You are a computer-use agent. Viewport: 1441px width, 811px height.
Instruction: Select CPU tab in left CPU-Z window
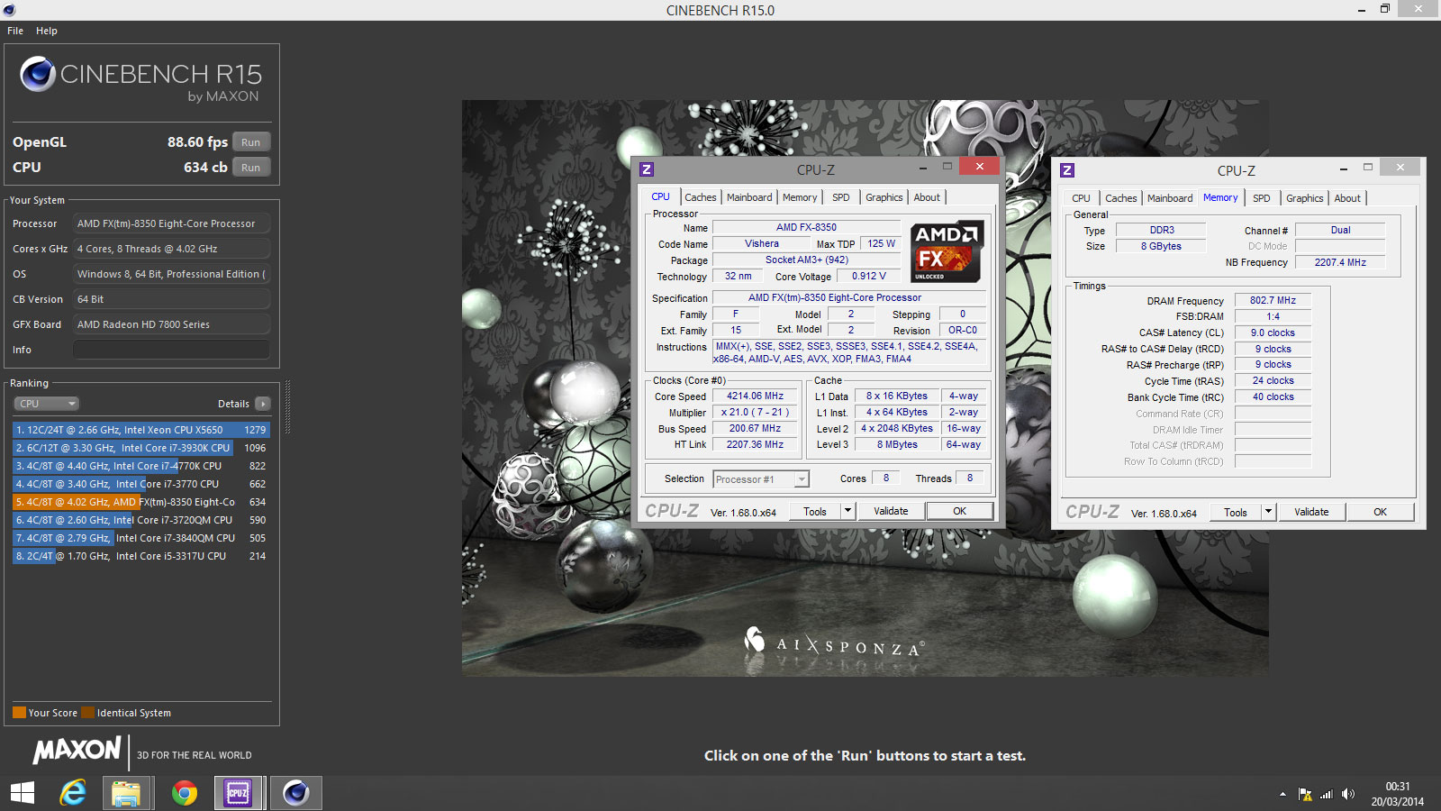point(660,196)
